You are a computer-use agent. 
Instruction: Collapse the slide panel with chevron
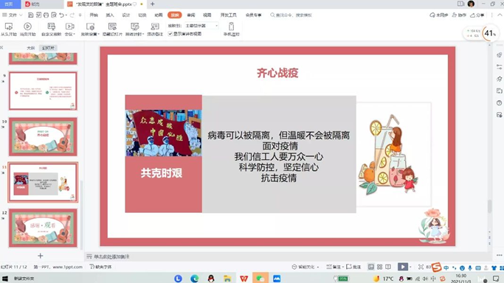point(1,47)
